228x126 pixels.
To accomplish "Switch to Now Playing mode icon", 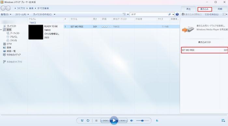I will coord(223,120).
